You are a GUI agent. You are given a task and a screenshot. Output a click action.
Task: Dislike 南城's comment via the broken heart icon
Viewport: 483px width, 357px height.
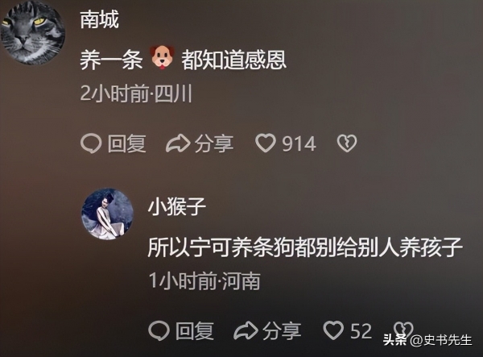click(x=347, y=143)
